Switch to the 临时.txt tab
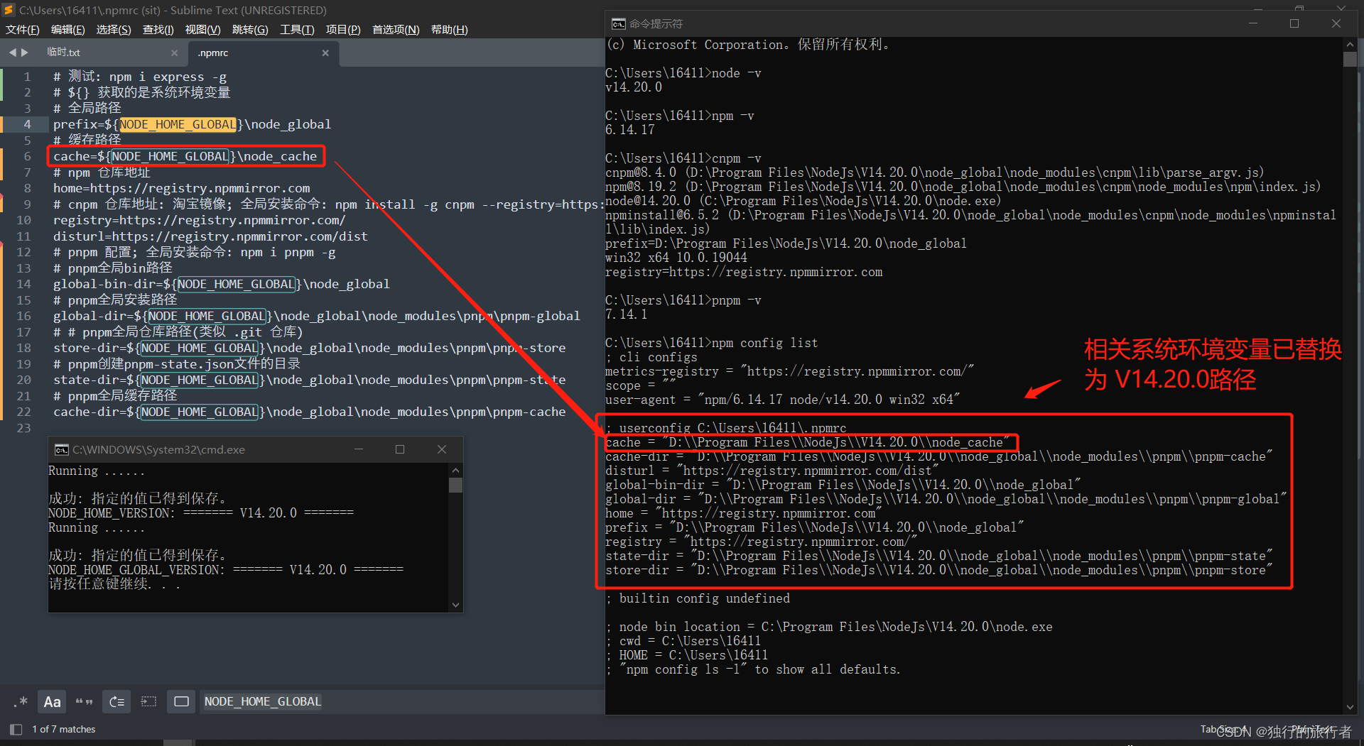 click(63, 53)
